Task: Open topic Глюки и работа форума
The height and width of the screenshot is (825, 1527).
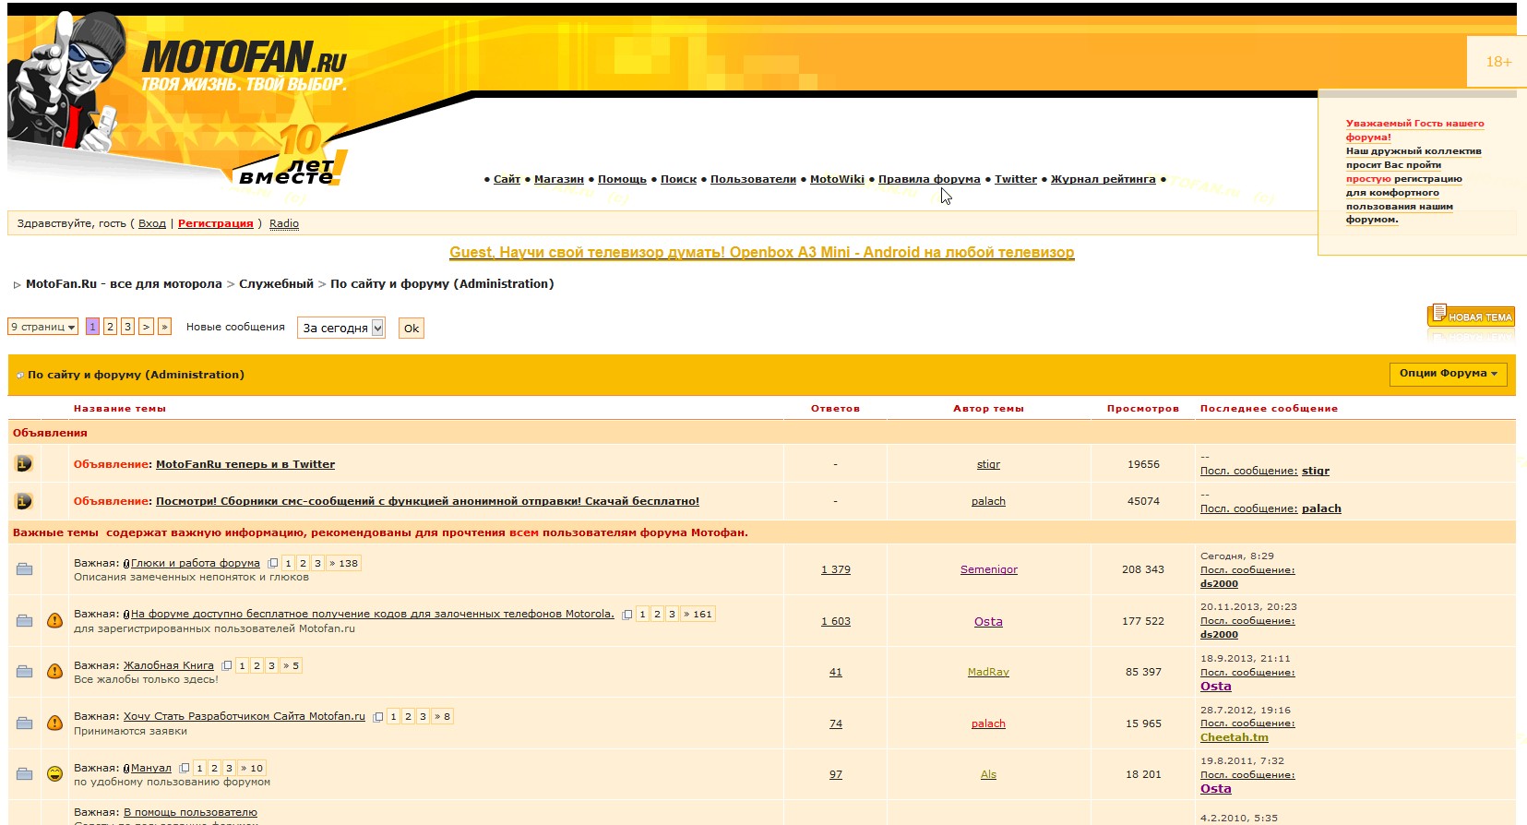Action: click(x=196, y=563)
